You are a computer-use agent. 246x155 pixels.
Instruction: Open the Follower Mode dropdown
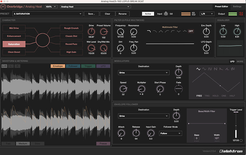(170, 133)
